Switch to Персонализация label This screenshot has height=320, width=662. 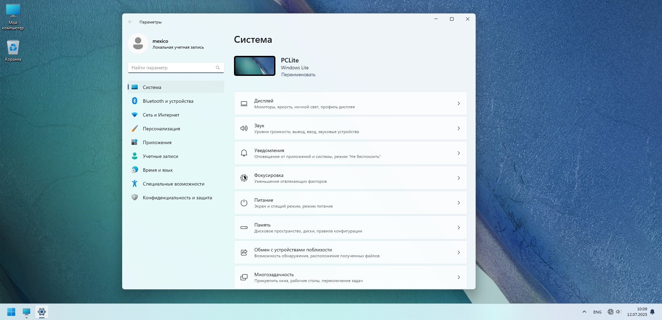(x=162, y=129)
